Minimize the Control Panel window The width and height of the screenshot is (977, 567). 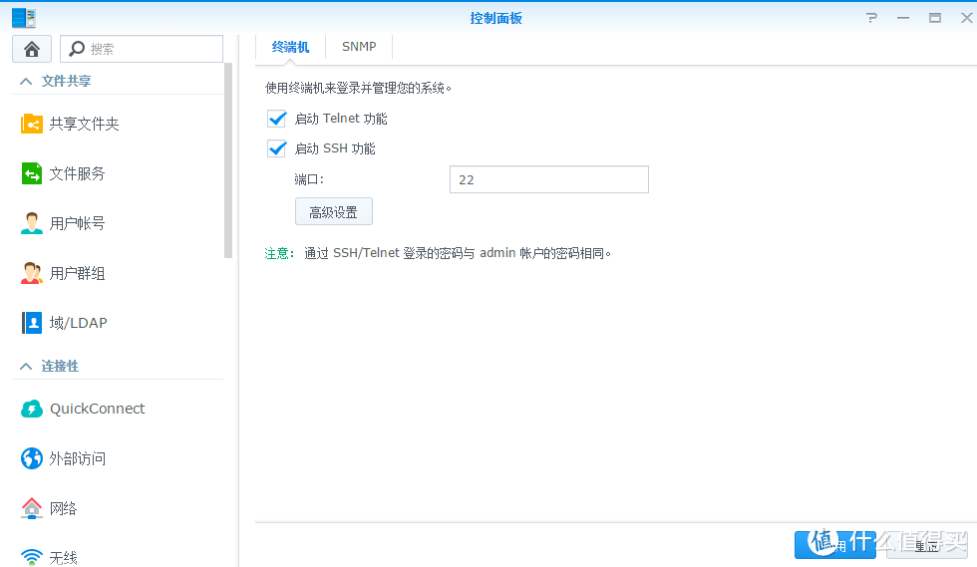903,18
